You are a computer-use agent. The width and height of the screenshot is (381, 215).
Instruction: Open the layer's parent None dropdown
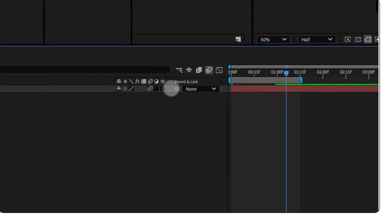[x=201, y=89]
